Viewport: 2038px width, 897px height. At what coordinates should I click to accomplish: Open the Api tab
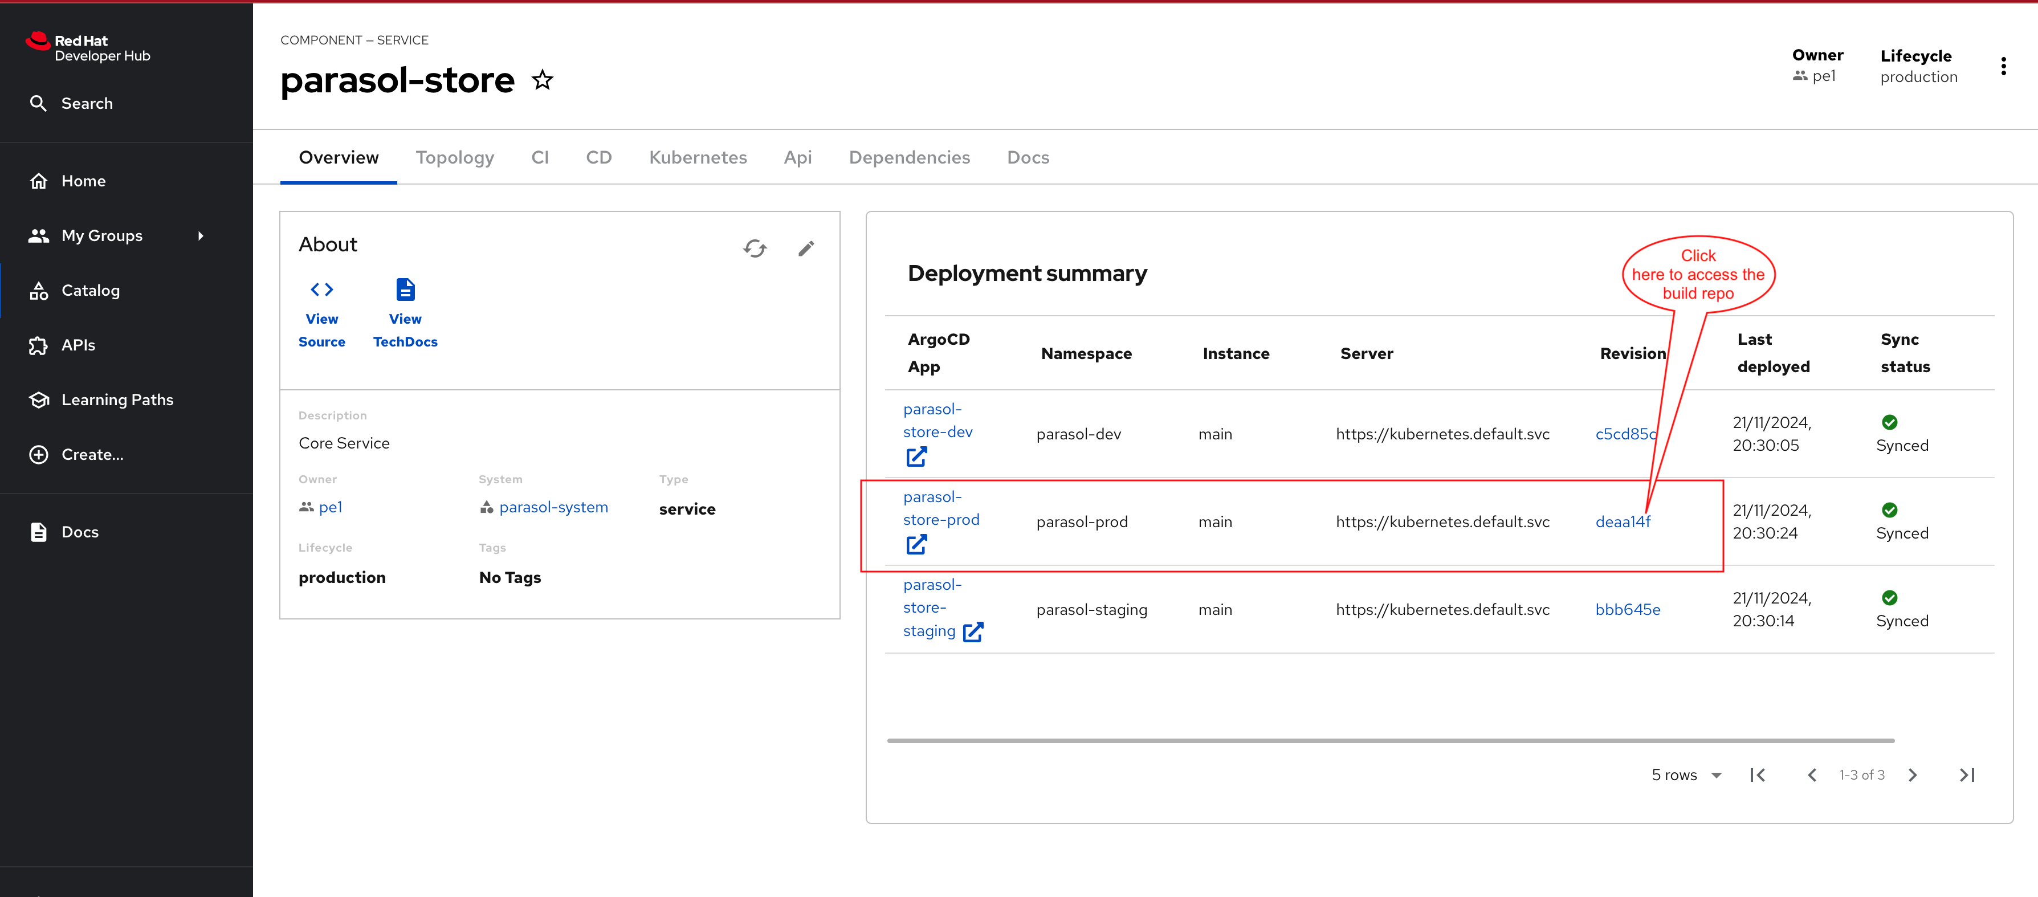[x=797, y=157]
